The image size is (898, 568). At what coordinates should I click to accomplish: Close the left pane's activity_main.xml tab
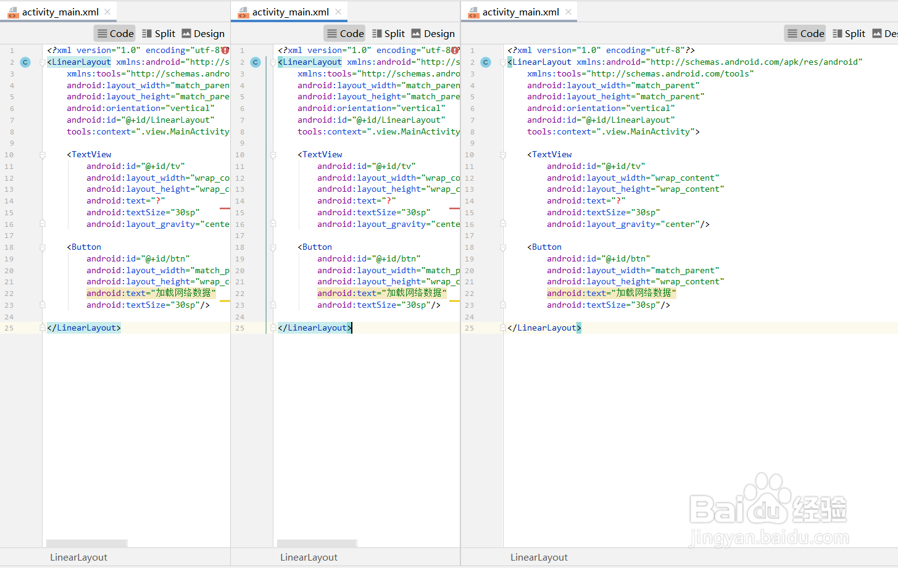click(108, 12)
